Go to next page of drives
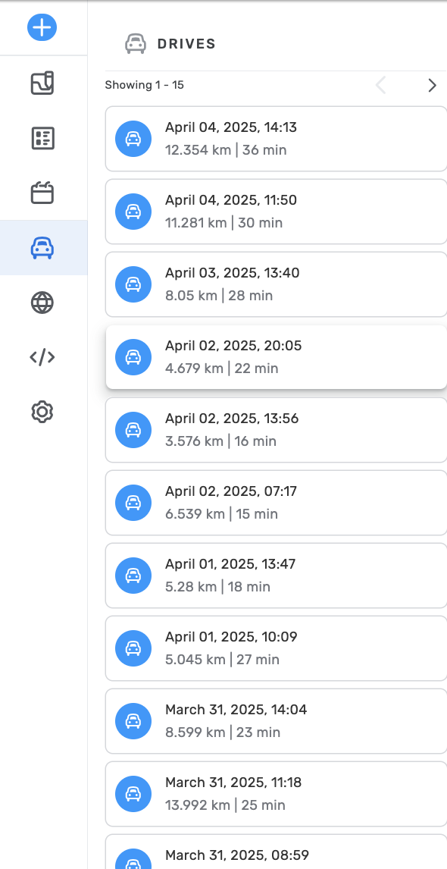The height and width of the screenshot is (869, 447). (x=432, y=86)
